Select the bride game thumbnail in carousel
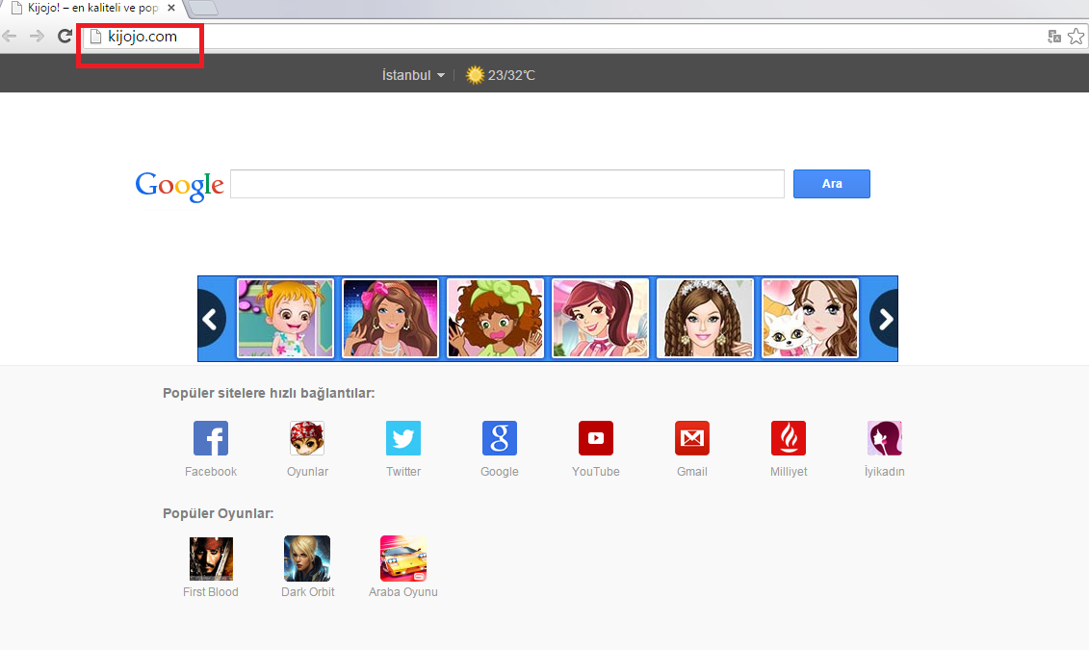This screenshot has width=1089, height=650. point(704,319)
